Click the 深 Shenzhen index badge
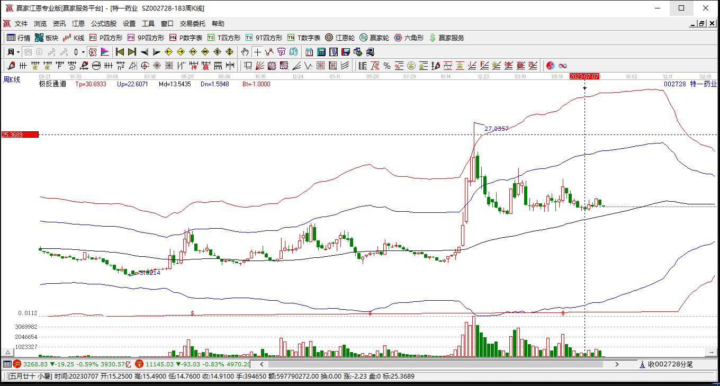The width and height of the screenshot is (720, 386). click(139, 364)
